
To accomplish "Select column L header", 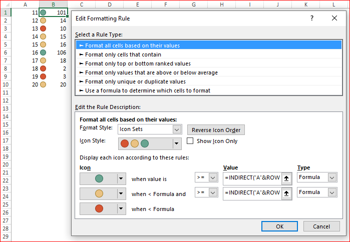I will [333, 4].
